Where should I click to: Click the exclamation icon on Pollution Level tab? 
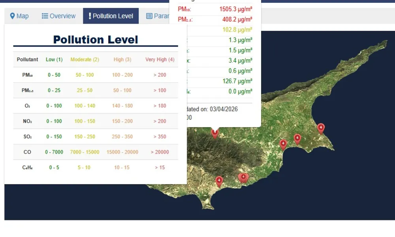pos(90,16)
